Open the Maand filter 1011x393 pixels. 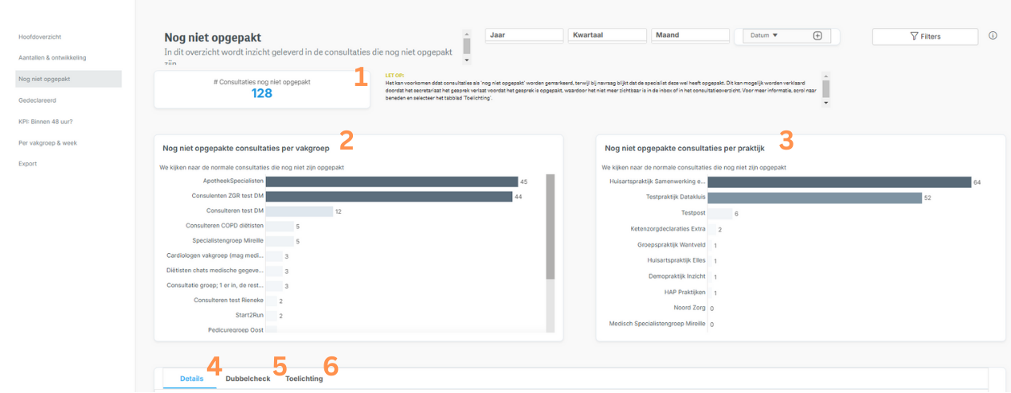pyautogui.click(x=690, y=35)
